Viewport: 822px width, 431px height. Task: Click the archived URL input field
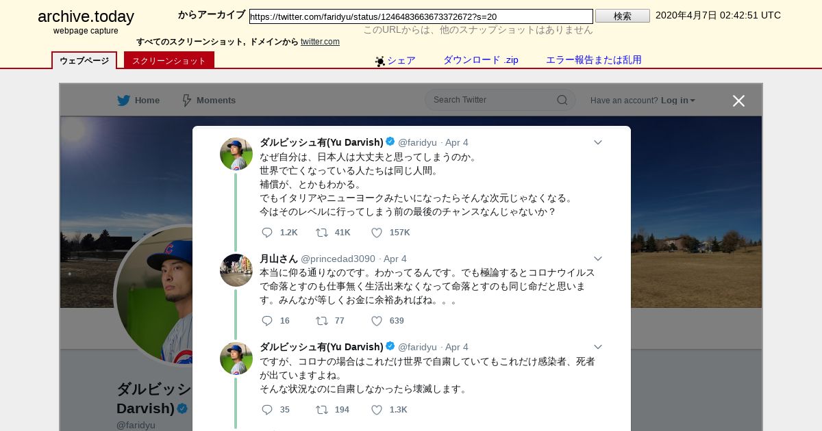[x=421, y=16]
